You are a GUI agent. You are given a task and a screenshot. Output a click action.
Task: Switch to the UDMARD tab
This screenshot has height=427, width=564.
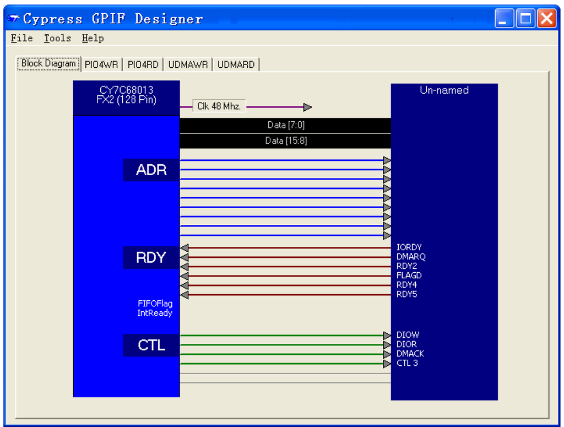click(x=236, y=64)
